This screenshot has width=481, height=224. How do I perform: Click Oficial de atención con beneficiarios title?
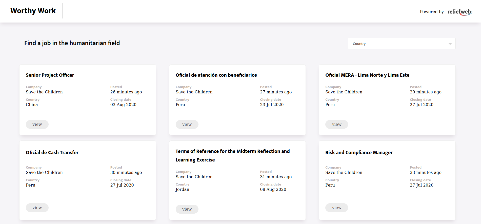pyautogui.click(x=216, y=75)
